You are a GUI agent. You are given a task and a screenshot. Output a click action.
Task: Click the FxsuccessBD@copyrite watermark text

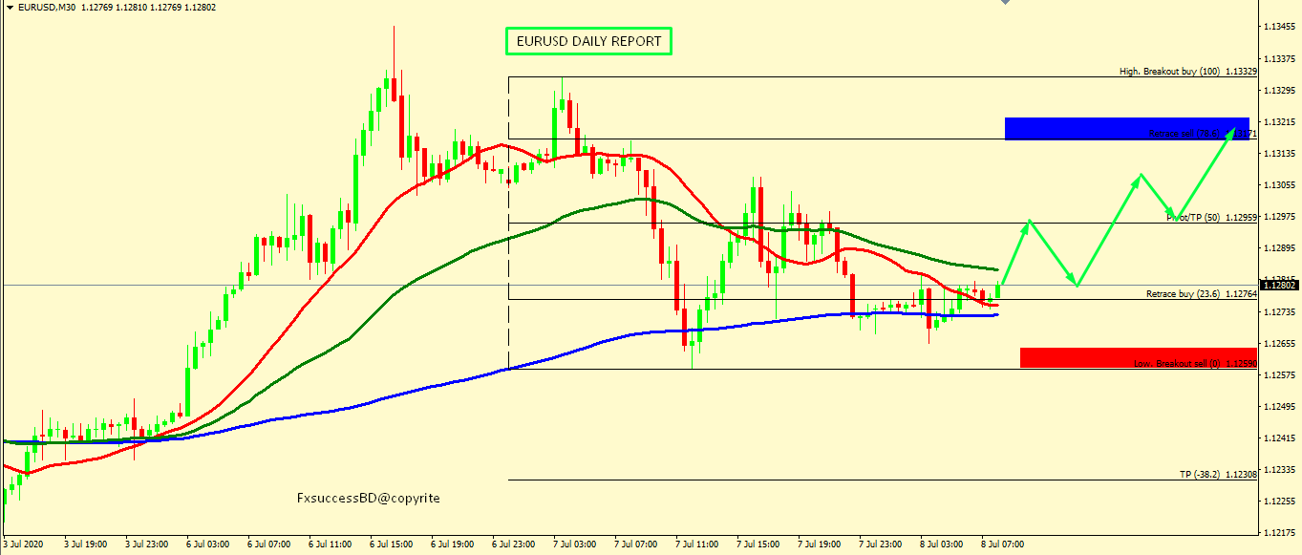[x=369, y=499]
